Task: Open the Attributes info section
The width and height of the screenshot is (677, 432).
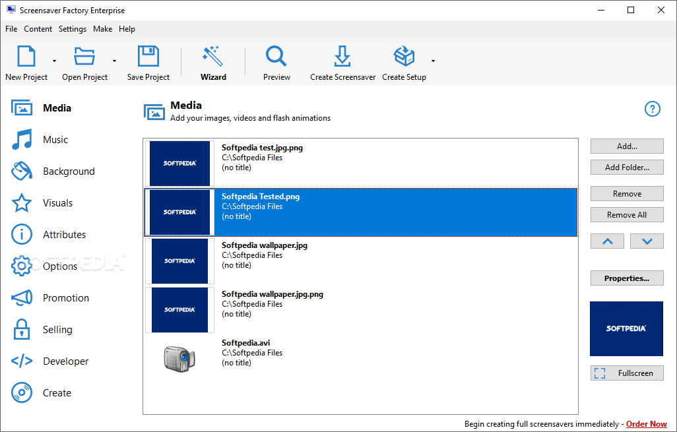Action: click(x=22, y=234)
